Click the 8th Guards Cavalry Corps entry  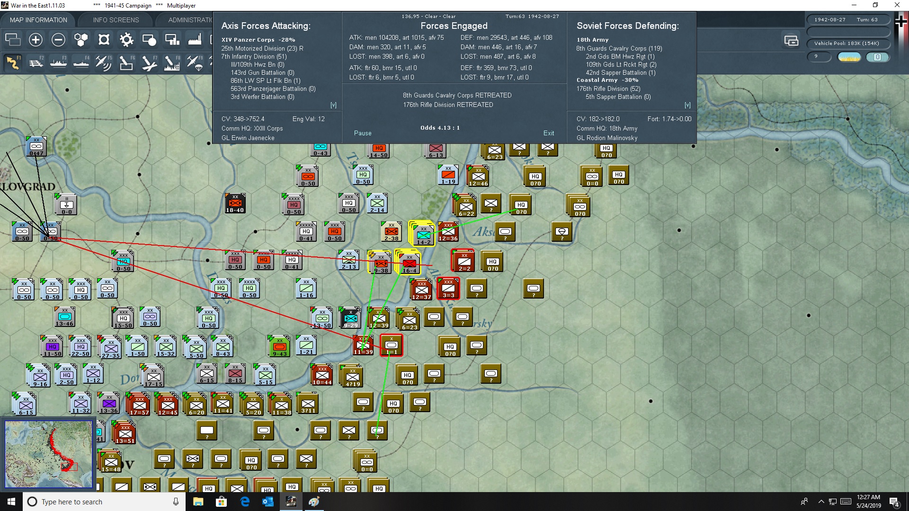tap(619, 48)
